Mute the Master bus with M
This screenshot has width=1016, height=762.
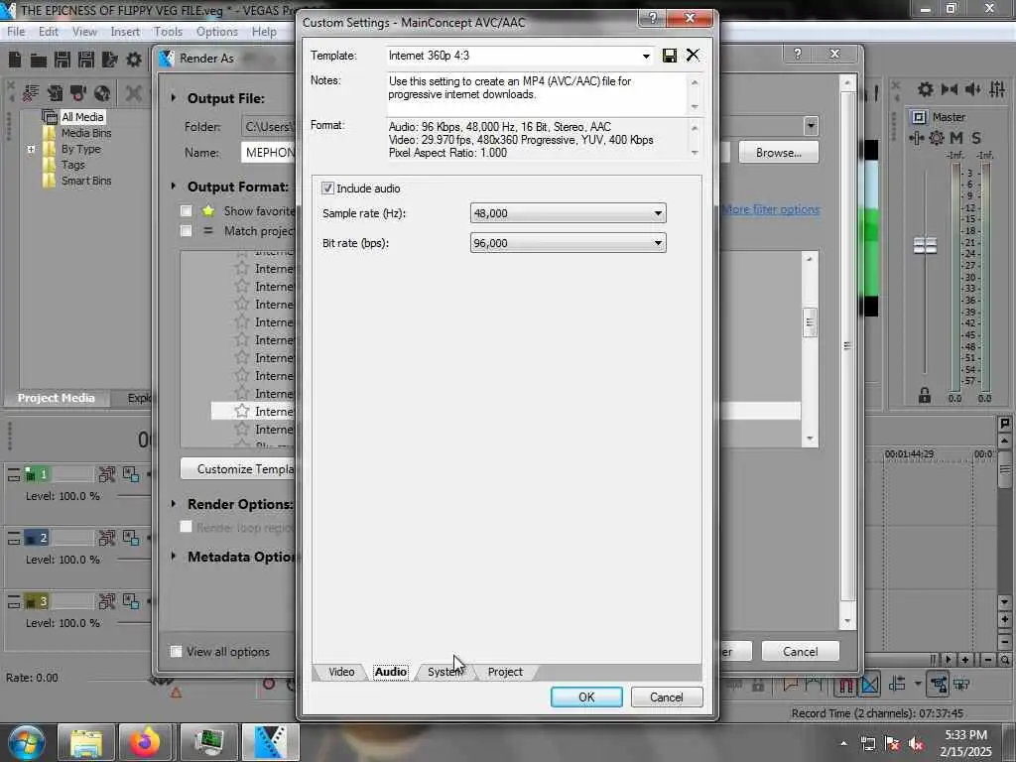(x=956, y=137)
